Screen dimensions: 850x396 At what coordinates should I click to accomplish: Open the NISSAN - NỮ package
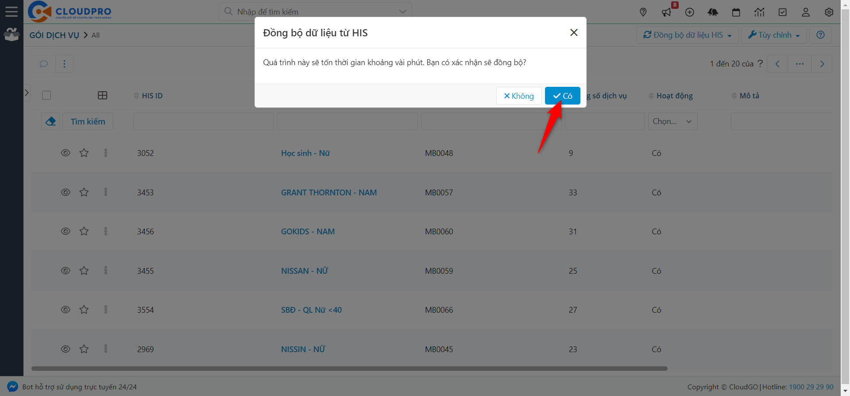pyautogui.click(x=305, y=271)
